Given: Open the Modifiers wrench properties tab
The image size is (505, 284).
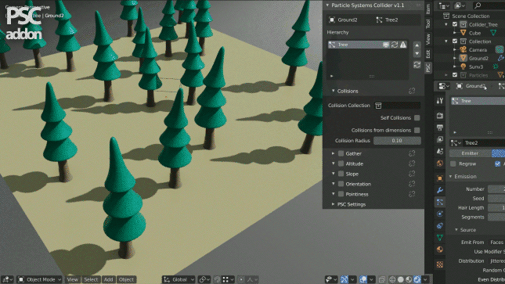Looking at the screenshot, I should (439, 190).
